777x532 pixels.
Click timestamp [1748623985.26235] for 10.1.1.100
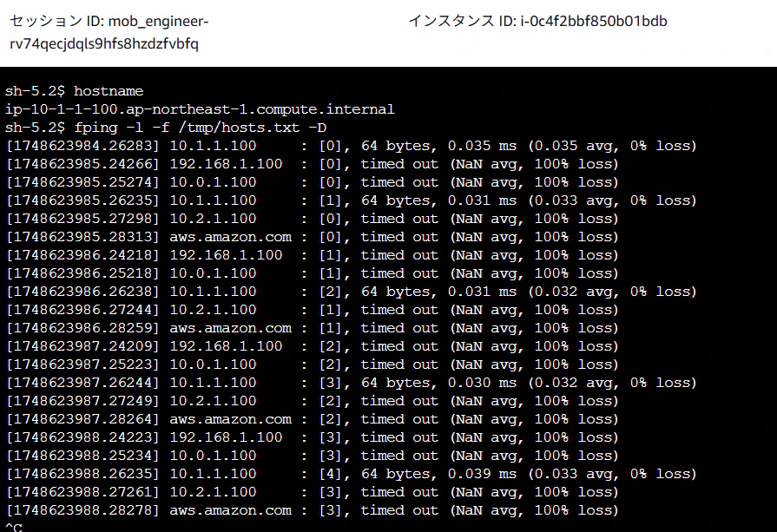(x=82, y=200)
